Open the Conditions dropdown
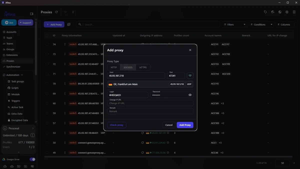Image resolution: width=300 pixels, height=169 pixels. click(x=261, y=24)
